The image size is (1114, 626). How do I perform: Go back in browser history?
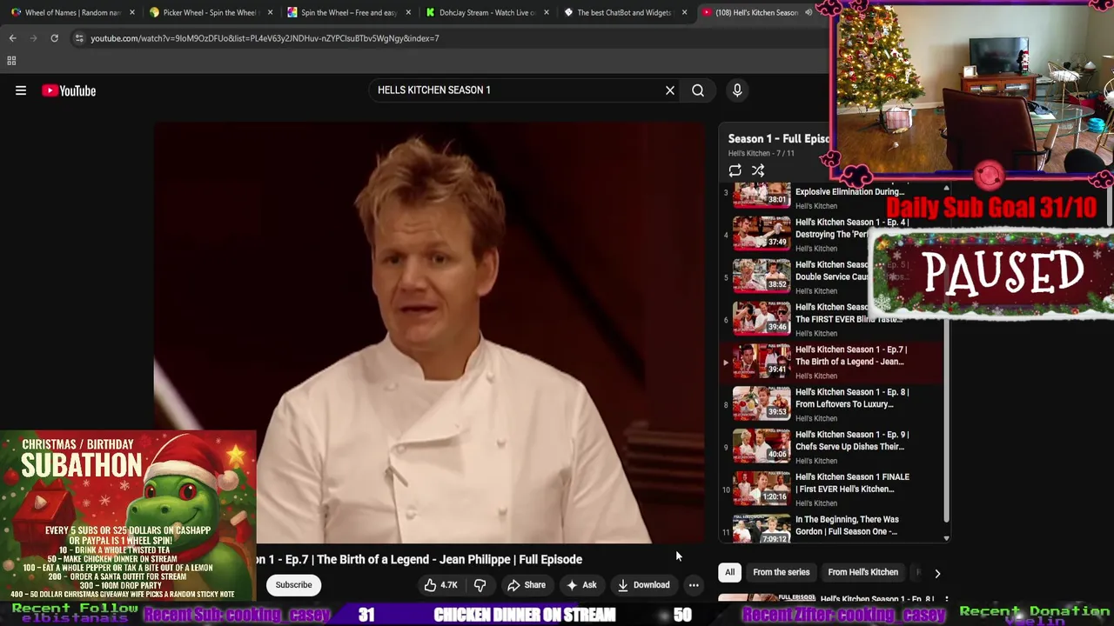(x=12, y=38)
